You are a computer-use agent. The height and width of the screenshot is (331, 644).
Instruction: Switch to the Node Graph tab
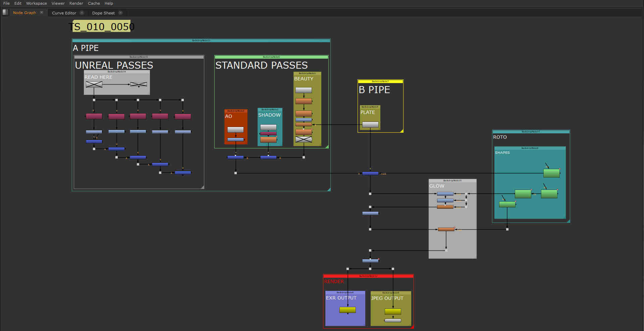click(x=24, y=13)
